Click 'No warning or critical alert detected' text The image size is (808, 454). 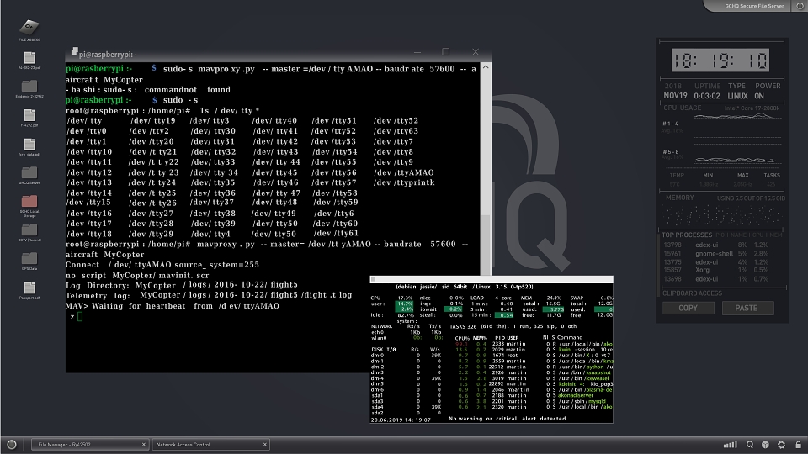(x=508, y=419)
